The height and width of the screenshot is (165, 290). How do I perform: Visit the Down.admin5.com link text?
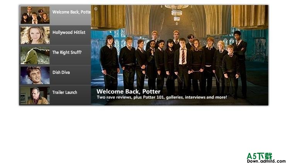[266, 161]
